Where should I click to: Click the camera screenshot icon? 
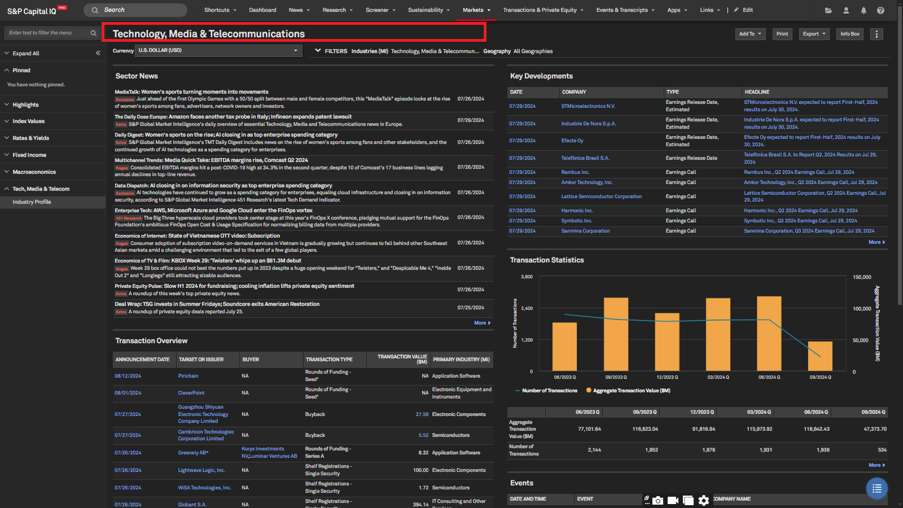pos(658,500)
